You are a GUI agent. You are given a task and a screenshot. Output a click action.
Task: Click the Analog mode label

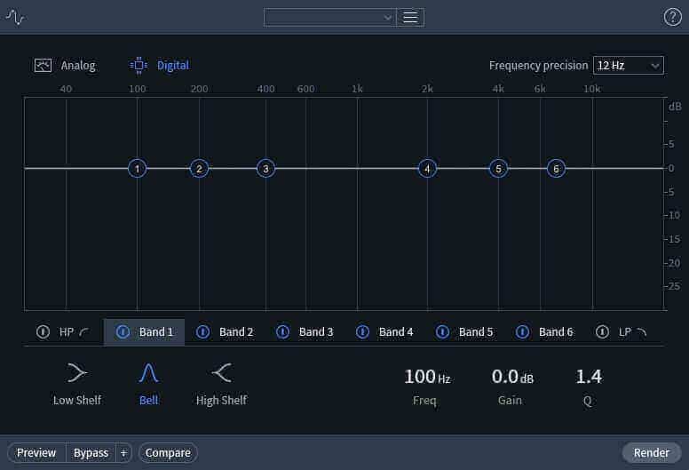click(x=78, y=66)
